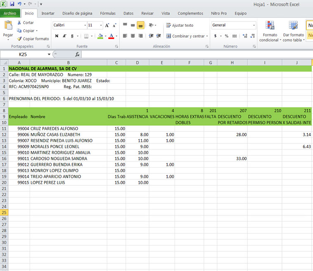The width and height of the screenshot is (313, 271).
Task: Toggle Ajustar texto wrap option
Action: click(x=180, y=26)
